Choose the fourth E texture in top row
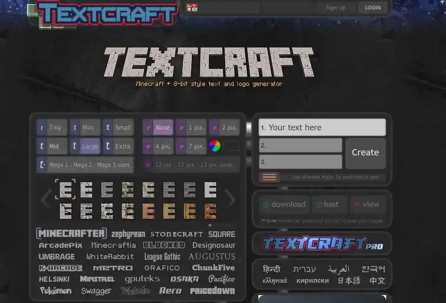This screenshot has width=446, height=303. [128, 189]
